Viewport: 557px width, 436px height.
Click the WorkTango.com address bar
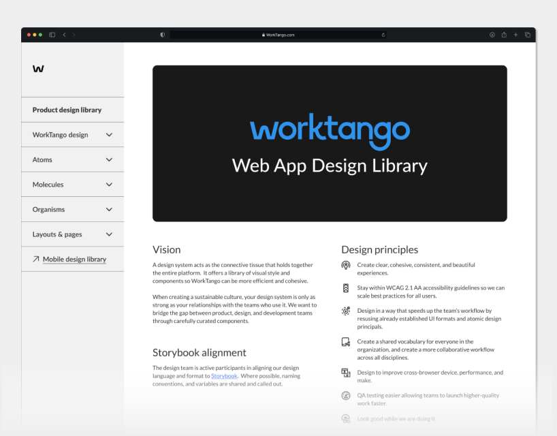tap(278, 35)
